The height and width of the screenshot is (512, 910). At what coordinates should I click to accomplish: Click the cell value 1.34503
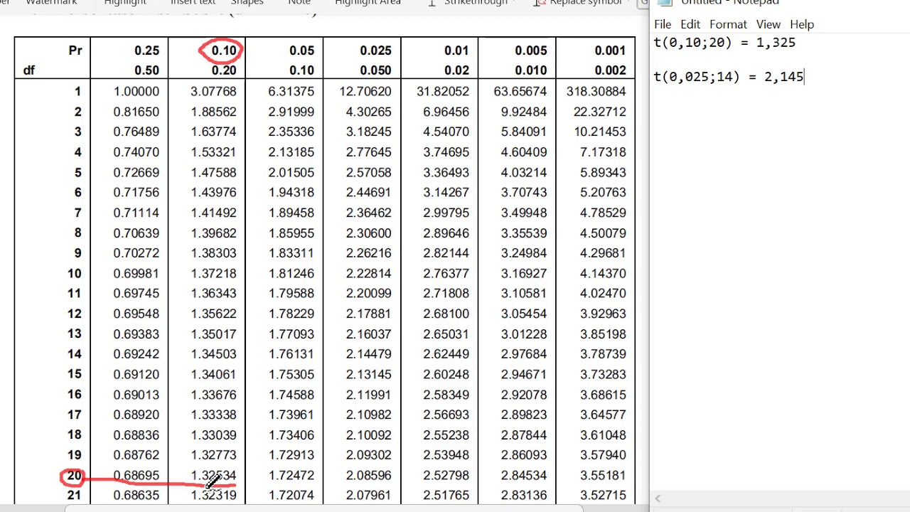(213, 353)
